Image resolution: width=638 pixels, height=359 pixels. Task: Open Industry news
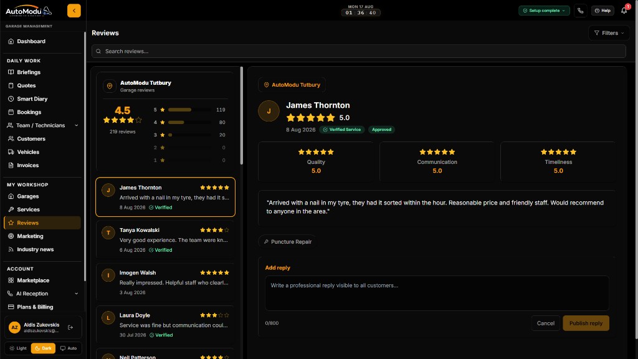[x=42, y=249]
